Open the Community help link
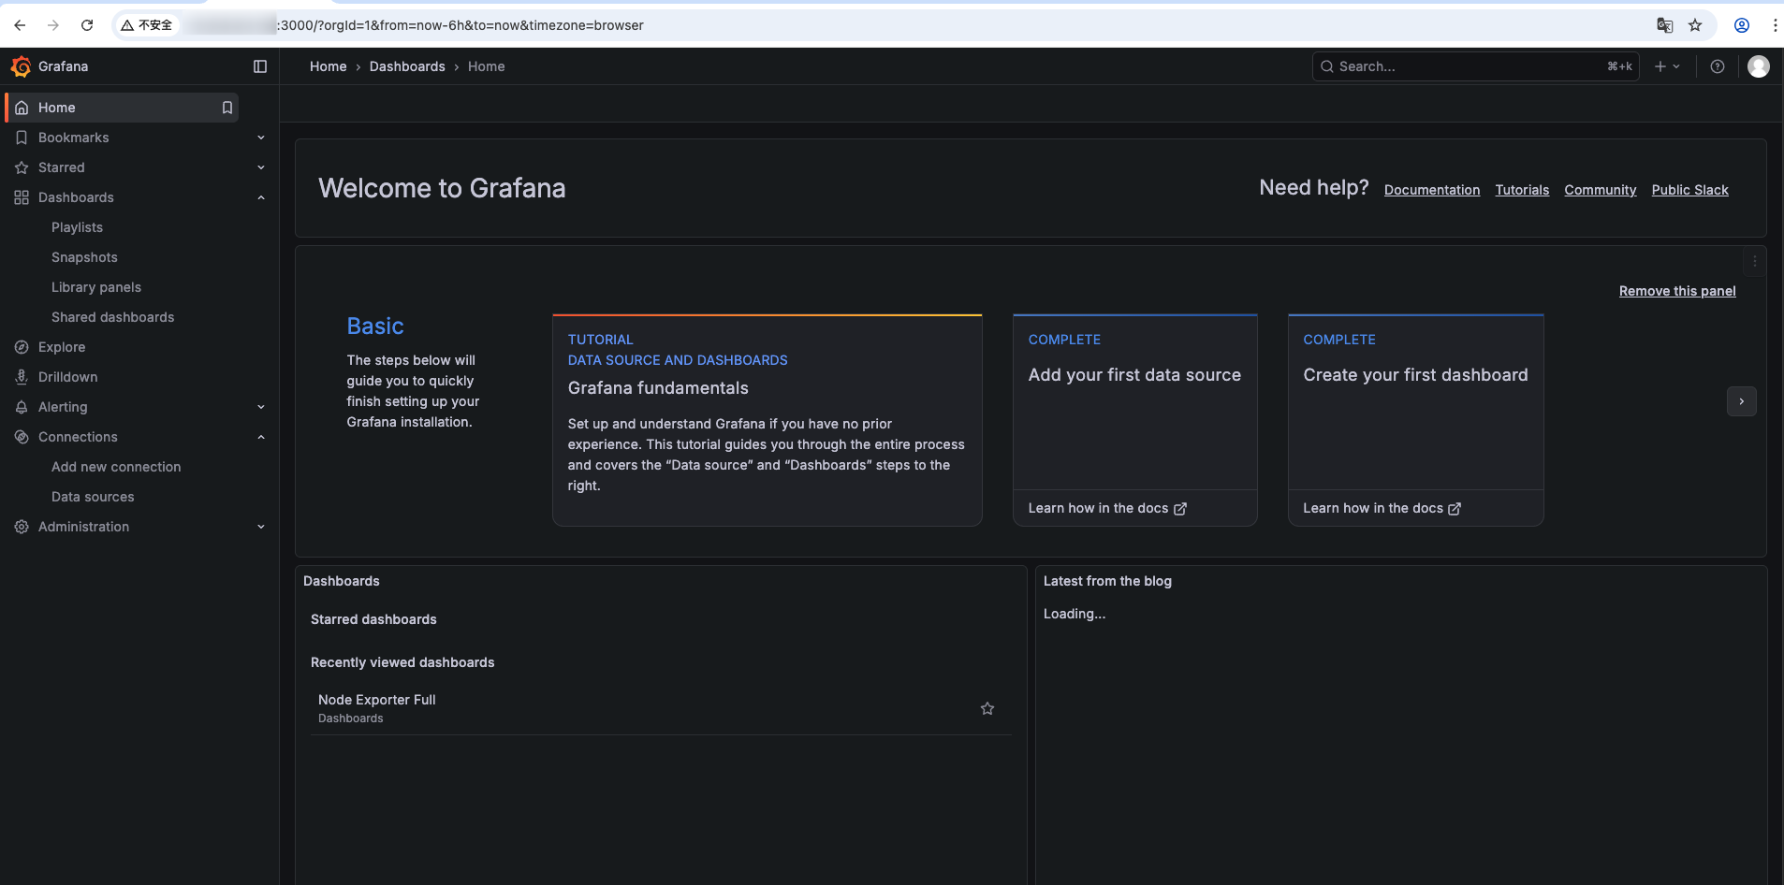Image resolution: width=1784 pixels, height=885 pixels. click(1601, 190)
